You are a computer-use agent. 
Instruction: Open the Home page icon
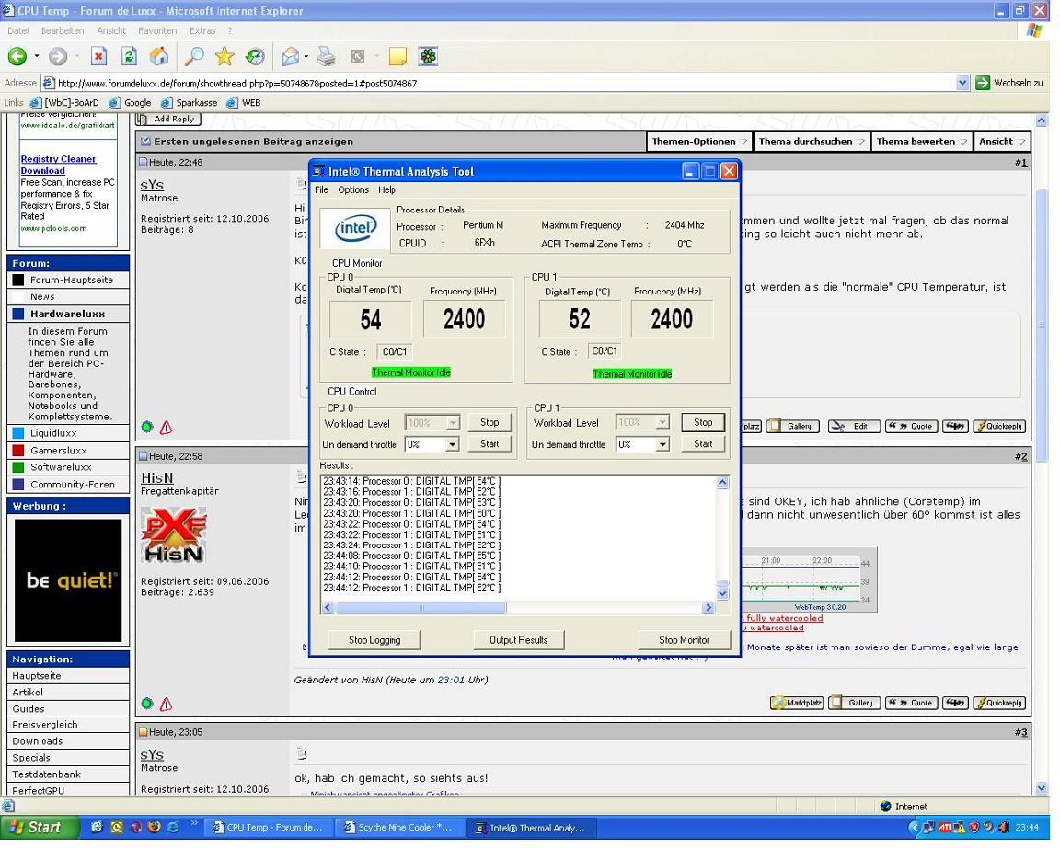point(159,57)
